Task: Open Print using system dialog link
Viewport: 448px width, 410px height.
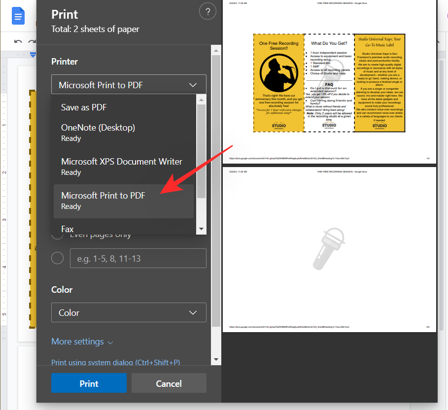Action: click(x=115, y=363)
